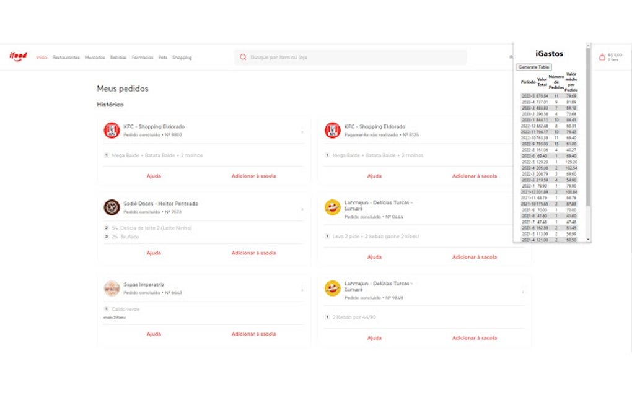Click the '2 Kebab por 44,90' item text
Viewport: 632px width, 395px height.
tap(354, 317)
